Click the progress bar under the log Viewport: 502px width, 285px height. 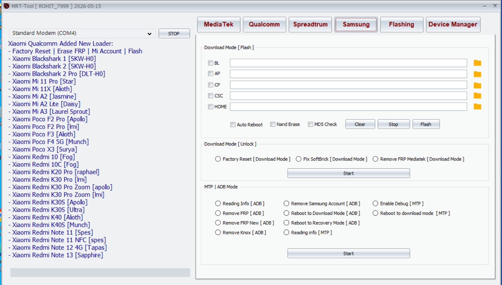point(100,272)
